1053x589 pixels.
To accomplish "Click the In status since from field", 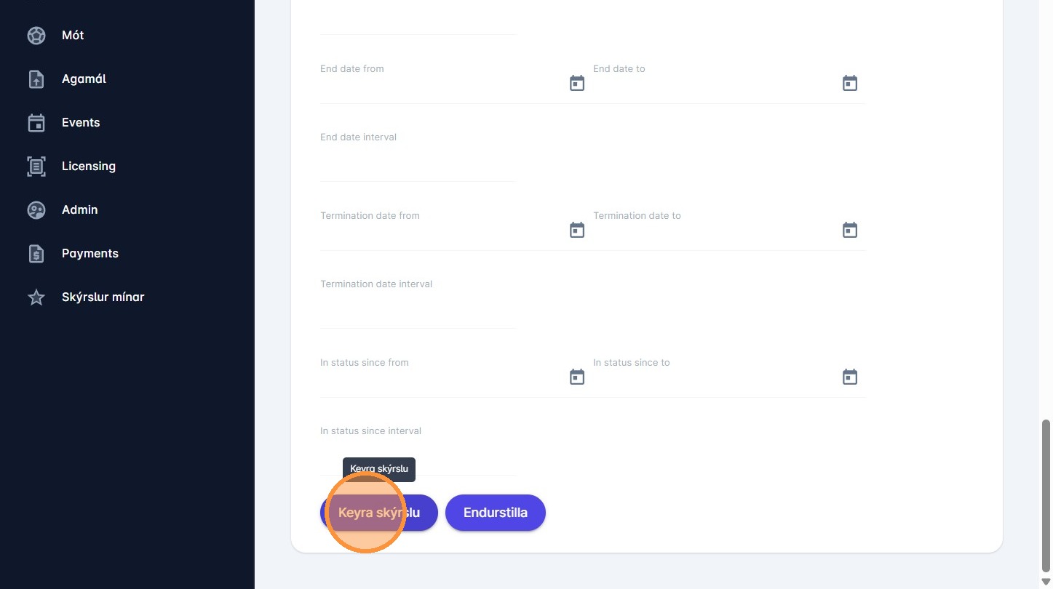I will pyautogui.click(x=442, y=377).
